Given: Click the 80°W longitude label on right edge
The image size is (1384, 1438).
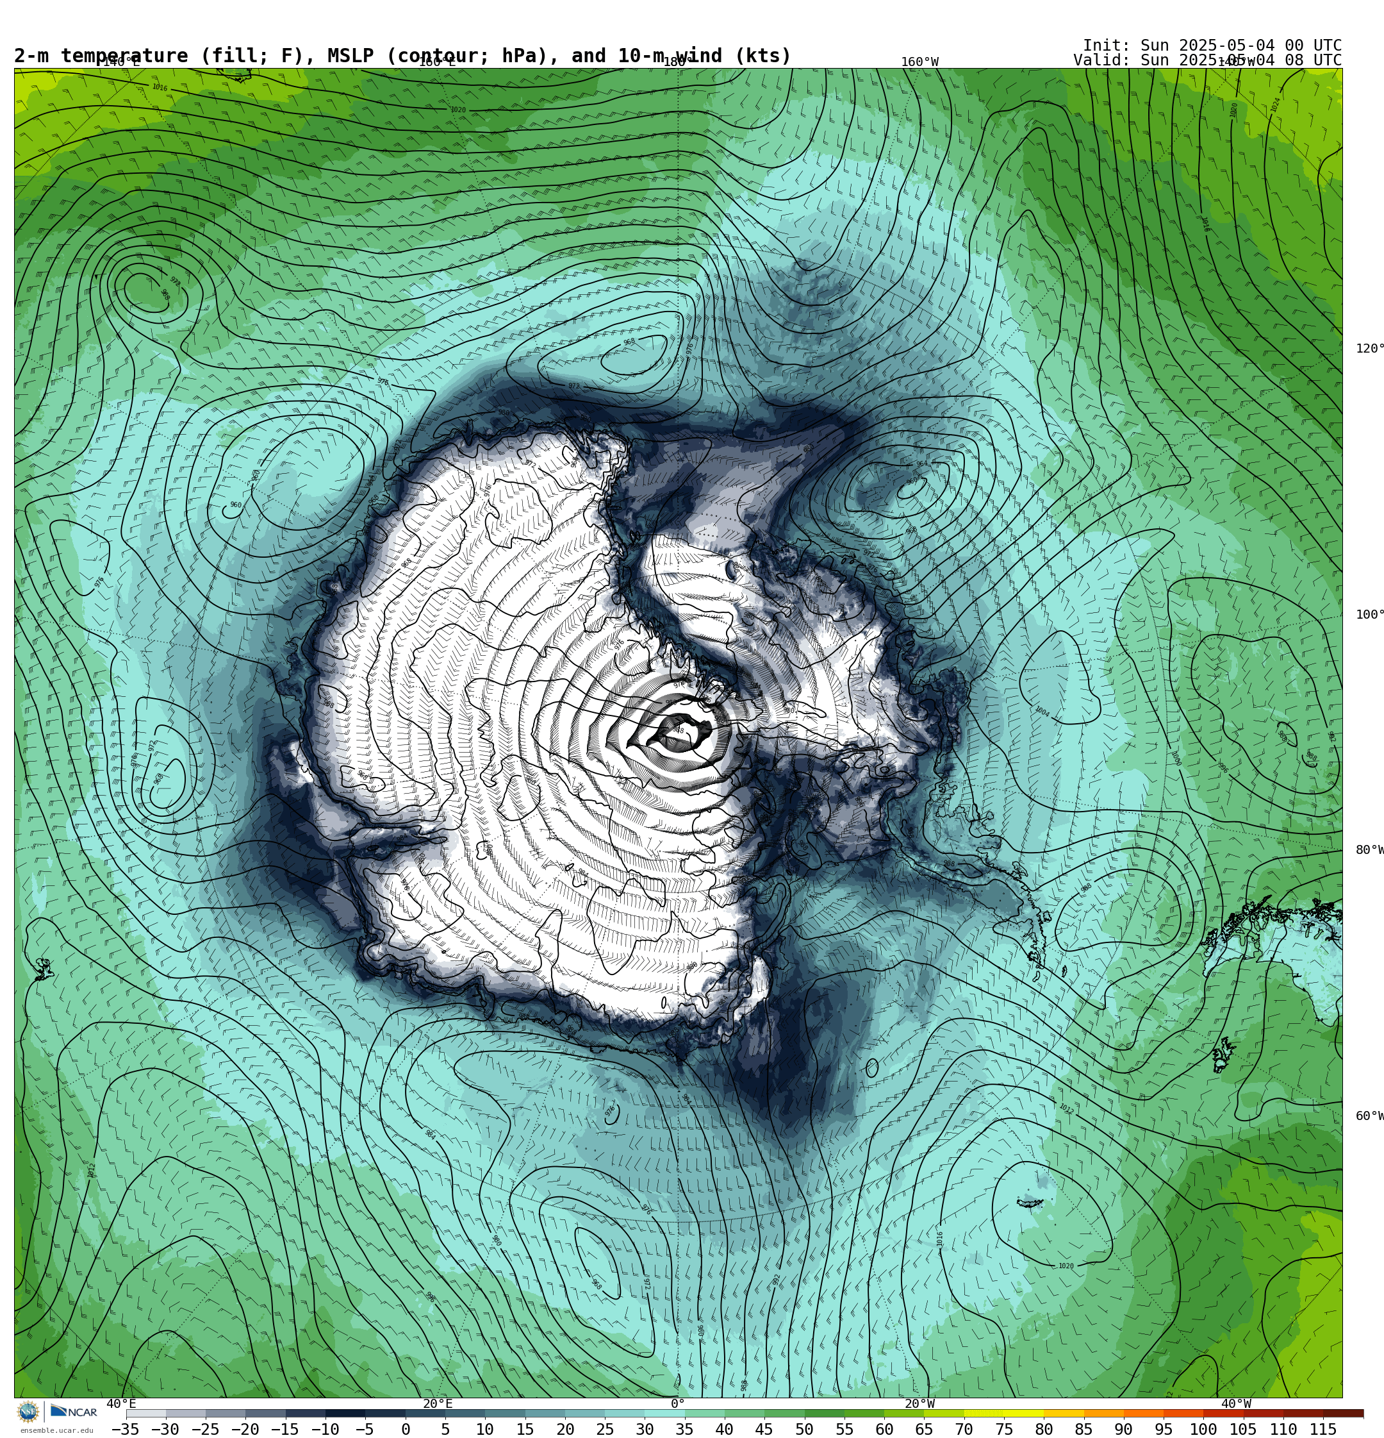Looking at the screenshot, I should click(x=1369, y=850).
